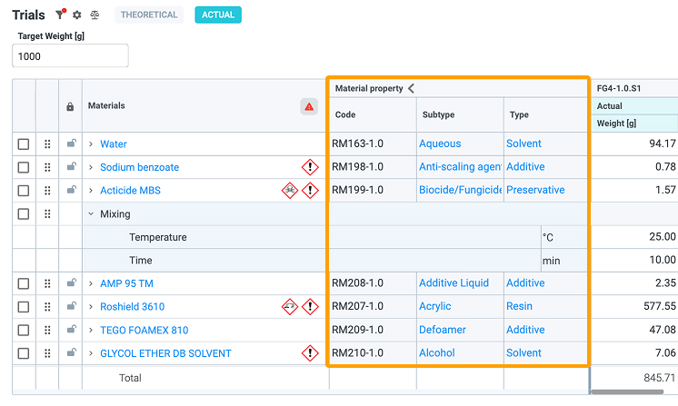Image resolution: width=678 pixels, height=406 pixels.
Task: Click the Preservative type link
Action: 535,190
